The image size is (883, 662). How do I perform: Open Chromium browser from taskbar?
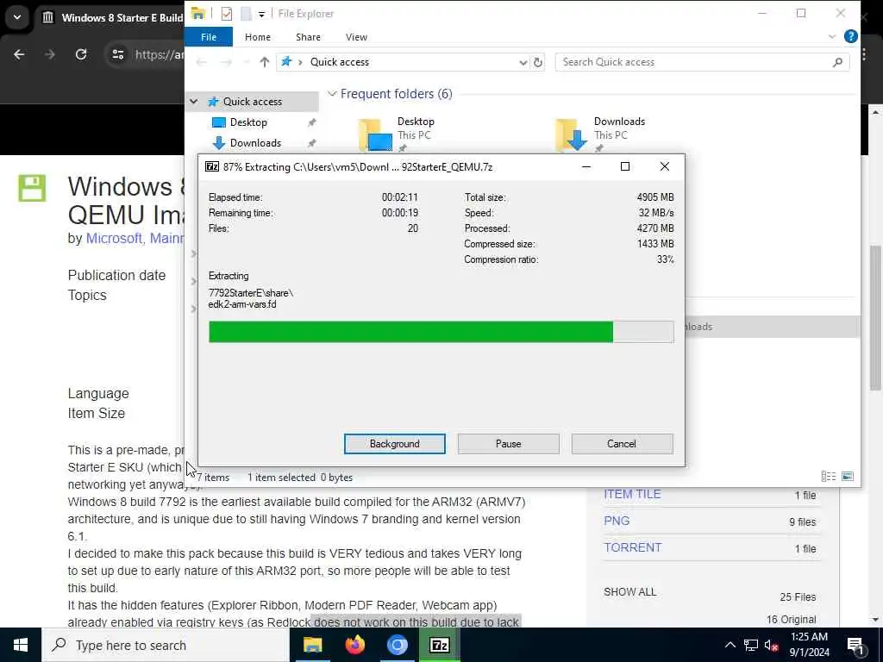[397, 645]
